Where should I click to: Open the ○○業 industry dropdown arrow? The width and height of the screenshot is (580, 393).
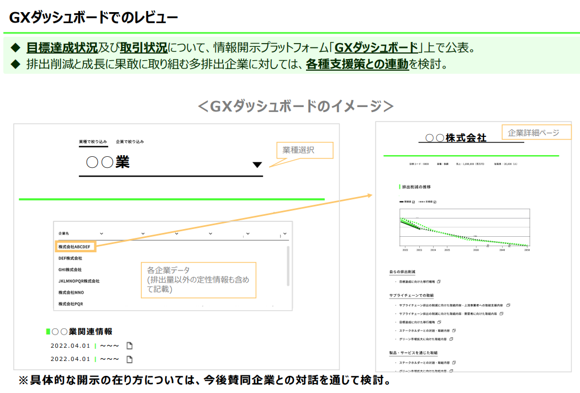[257, 165]
